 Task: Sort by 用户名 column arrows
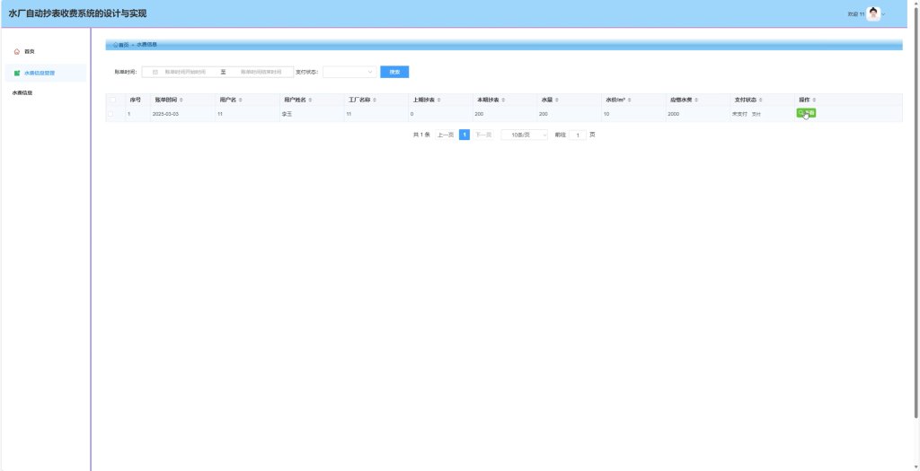click(x=241, y=100)
